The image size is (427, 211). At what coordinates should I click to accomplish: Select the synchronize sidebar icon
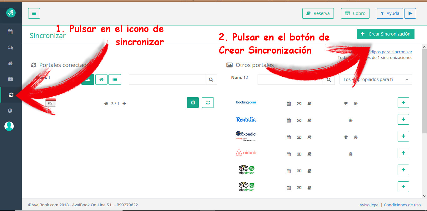(x=11, y=95)
